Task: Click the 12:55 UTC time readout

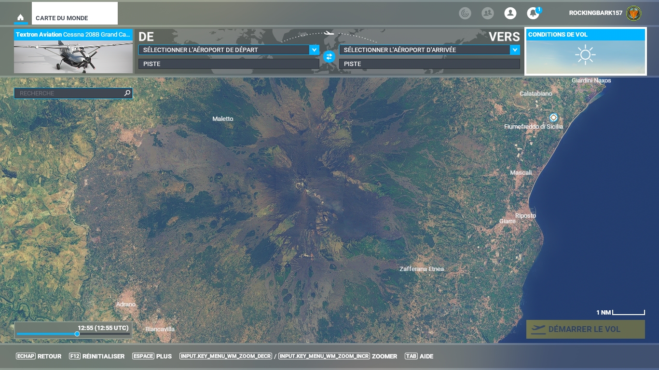Action: [103, 328]
